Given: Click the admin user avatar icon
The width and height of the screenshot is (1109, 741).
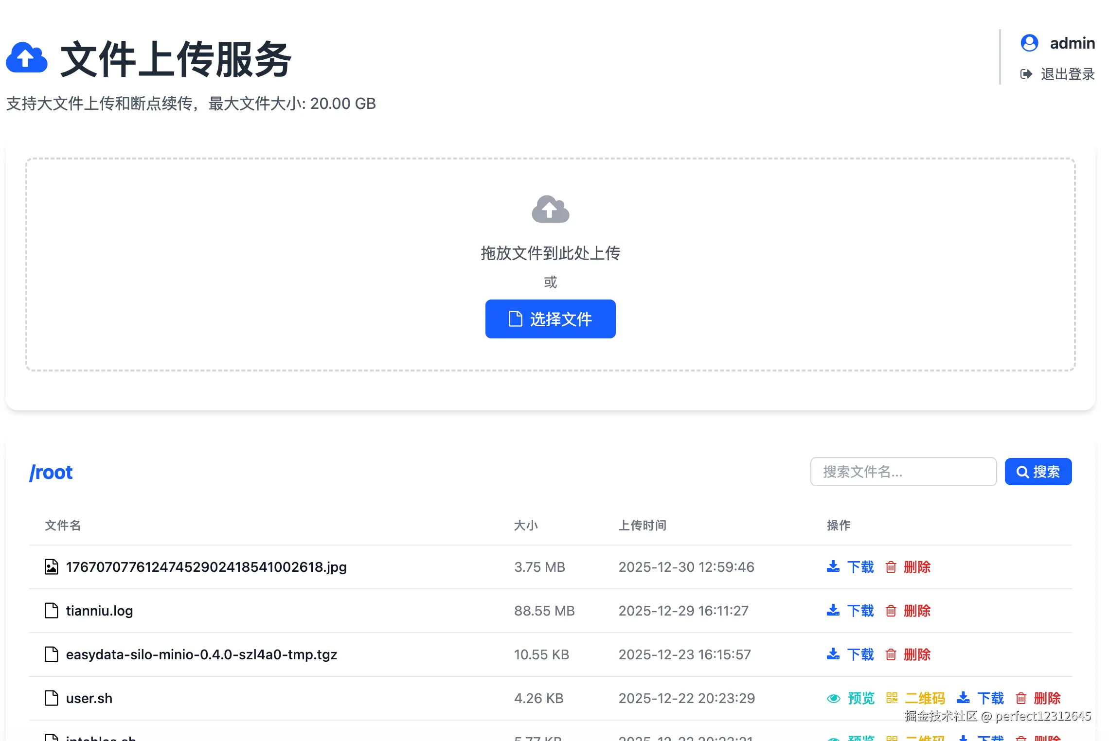Looking at the screenshot, I should pyautogui.click(x=1029, y=43).
